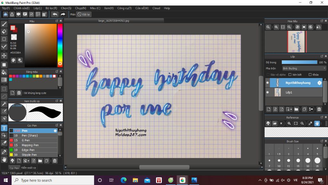Duplicate the current layer

[304, 109]
